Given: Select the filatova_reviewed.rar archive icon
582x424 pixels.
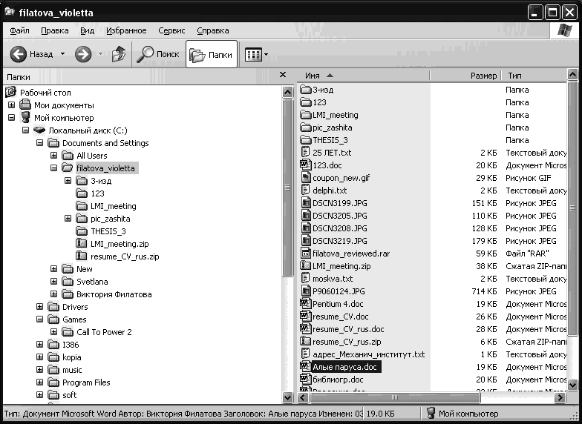Looking at the screenshot, I should pos(305,254).
